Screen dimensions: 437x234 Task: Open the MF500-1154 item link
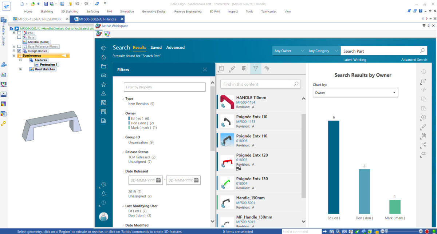(x=246, y=102)
